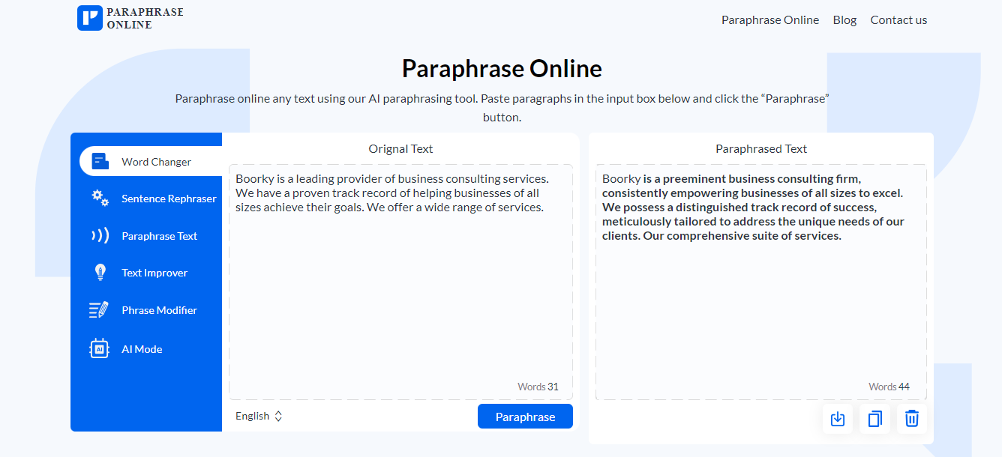Click the Paraphrase Text sound-wave icon
1002x457 pixels.
100,235
